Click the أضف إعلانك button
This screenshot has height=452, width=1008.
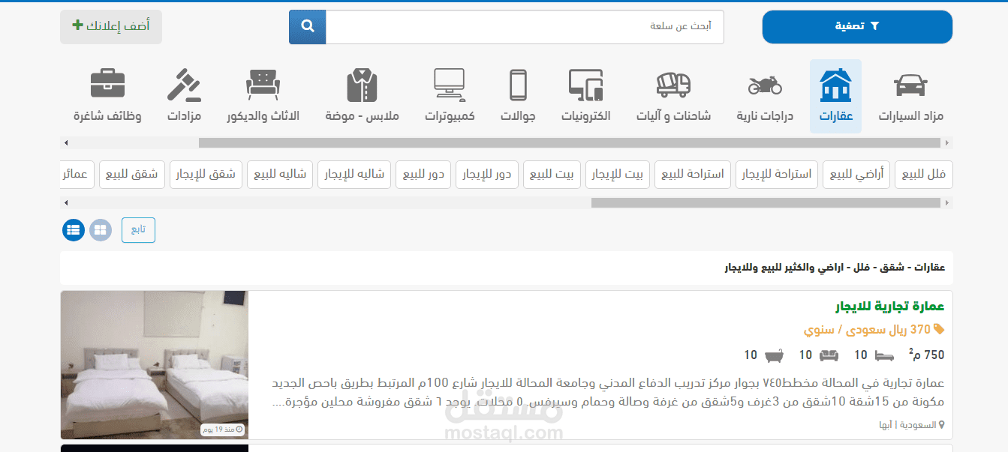tap(110, 26)
